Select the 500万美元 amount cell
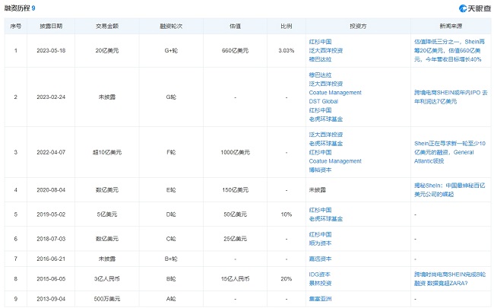Viewport: 494px width, 308px height. point(107,299)
